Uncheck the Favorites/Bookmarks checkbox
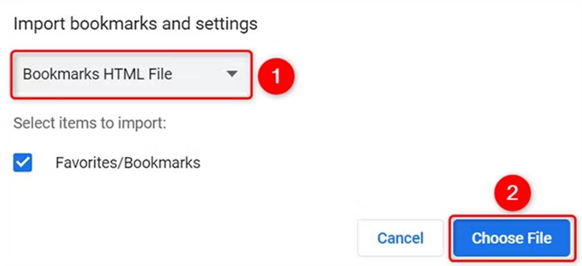 (x=23, y=162)
